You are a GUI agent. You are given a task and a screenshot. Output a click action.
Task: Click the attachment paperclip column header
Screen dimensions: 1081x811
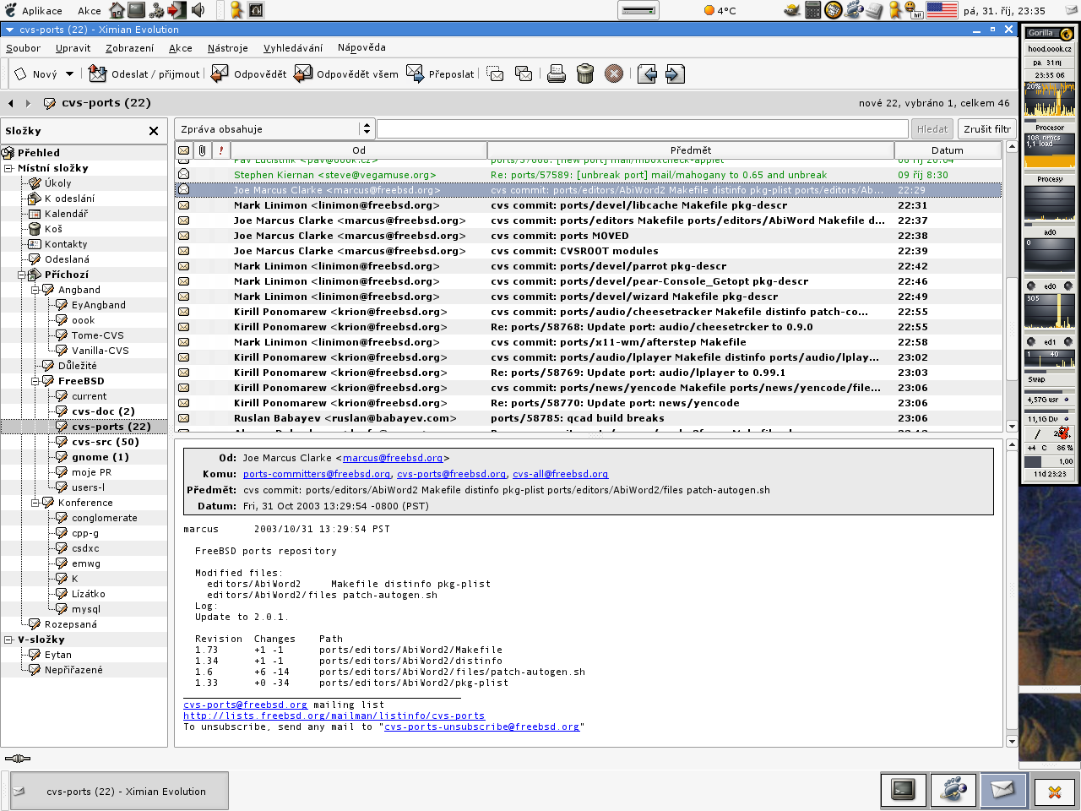(203, 150)
